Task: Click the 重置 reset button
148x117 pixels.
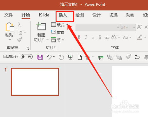Action: point(58,32)
